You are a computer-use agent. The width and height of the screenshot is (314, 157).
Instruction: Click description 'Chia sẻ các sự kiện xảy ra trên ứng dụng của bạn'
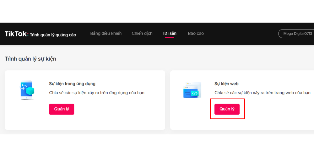click(x=97, y=93)
